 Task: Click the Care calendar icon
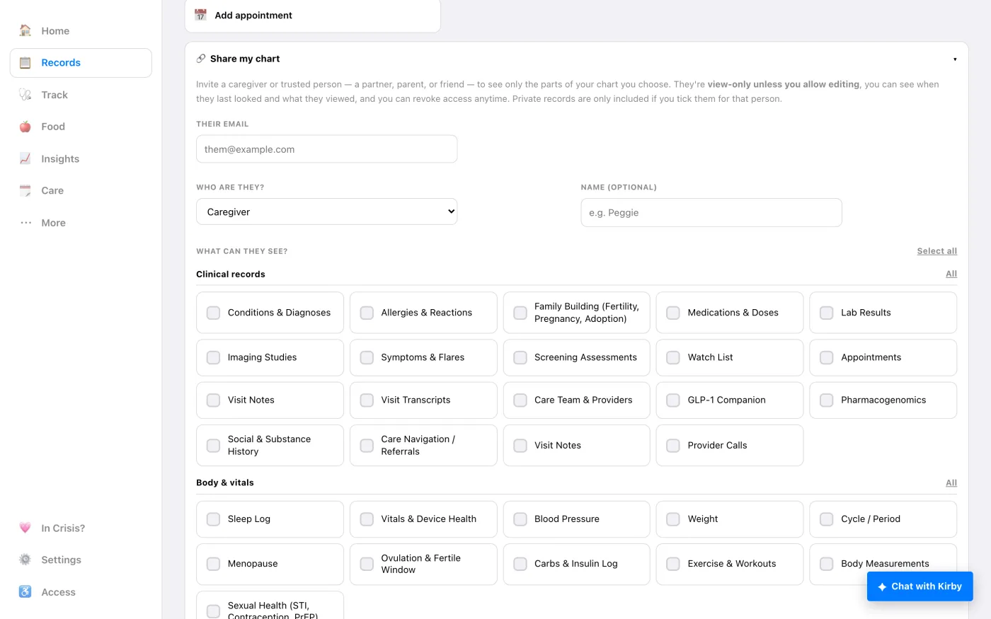25,190
